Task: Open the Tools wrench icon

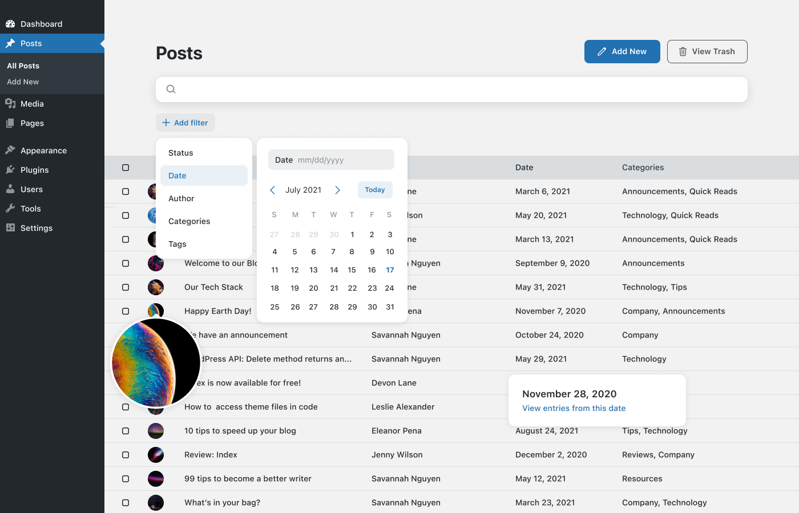Action: 10,209
